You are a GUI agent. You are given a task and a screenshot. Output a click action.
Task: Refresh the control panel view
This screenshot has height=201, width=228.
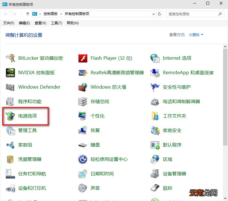tap(159, 14)
